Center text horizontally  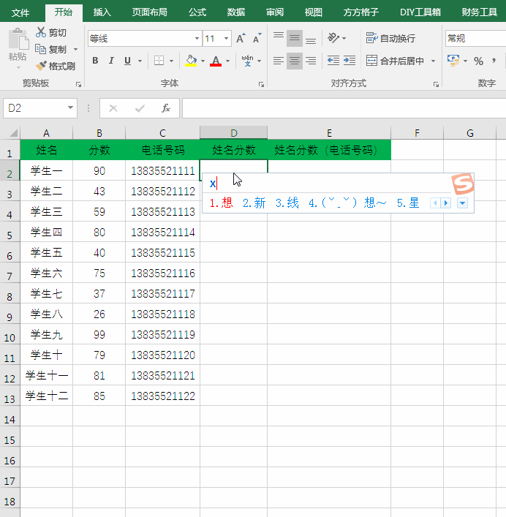click(x=295, y=61)
